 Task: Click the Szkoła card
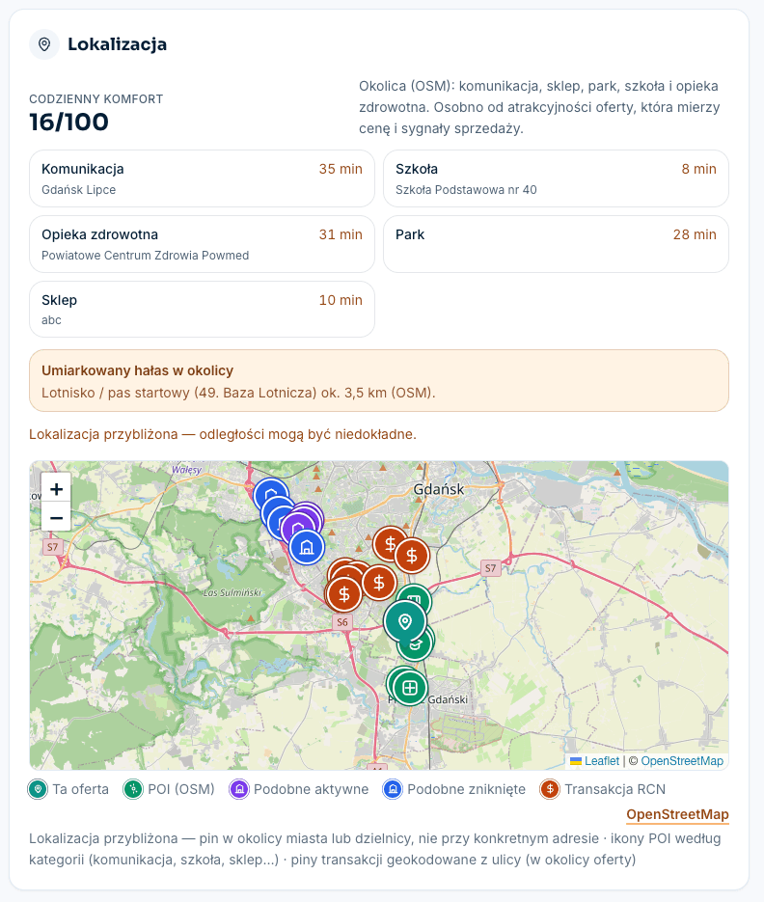pyautogui.click(x=556, y=178)
